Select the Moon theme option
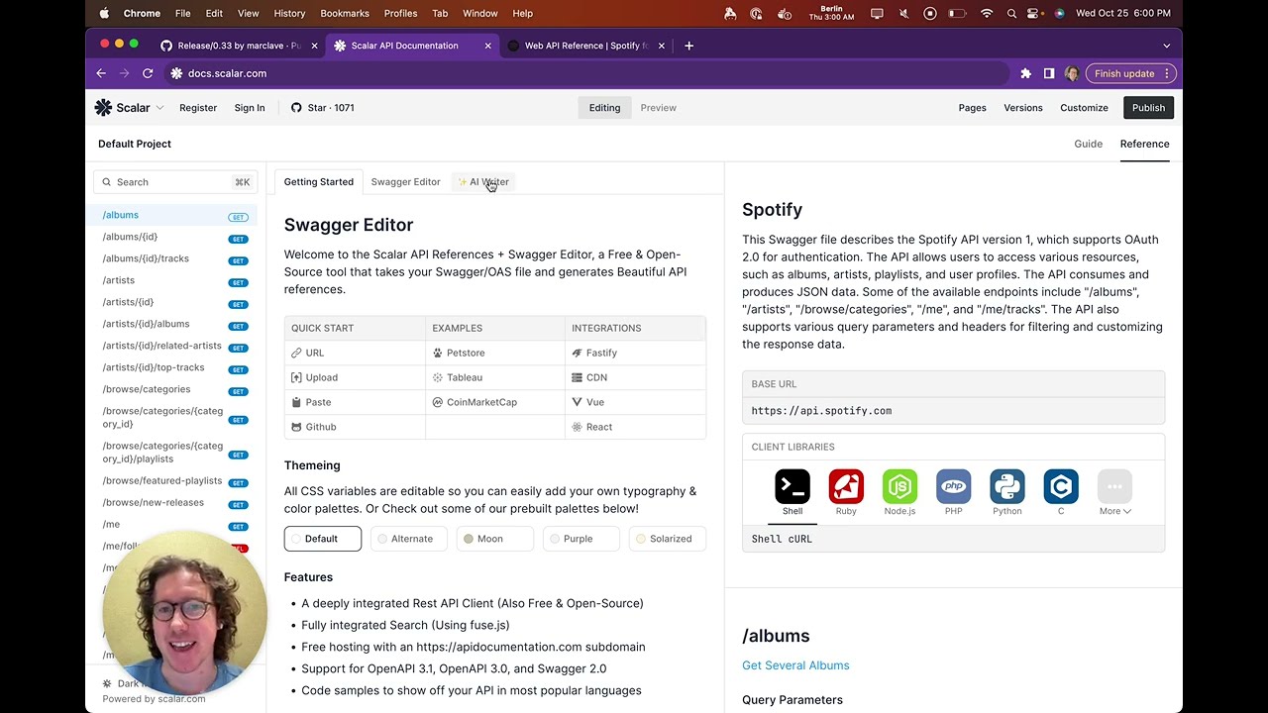 [494, 539]
